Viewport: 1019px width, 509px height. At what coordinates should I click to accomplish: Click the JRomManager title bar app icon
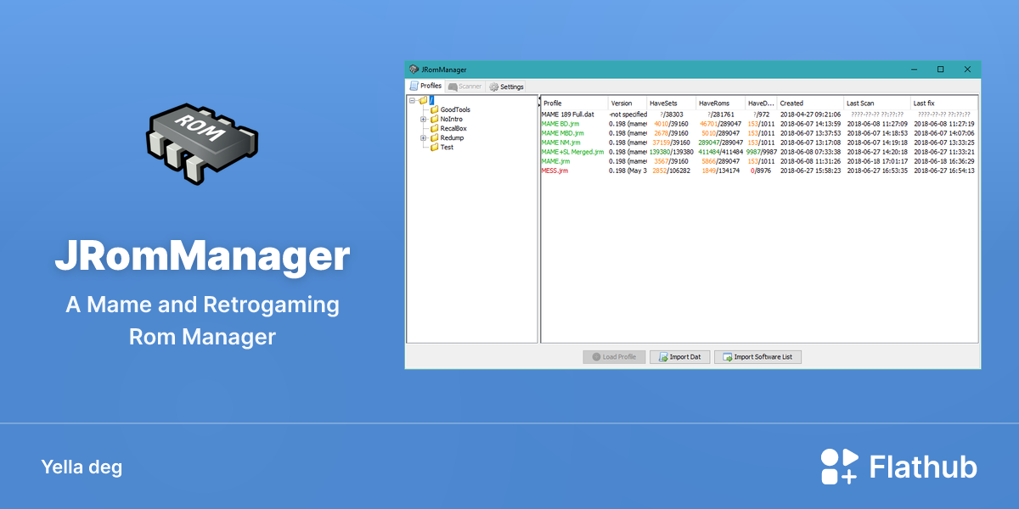[414, 70]
